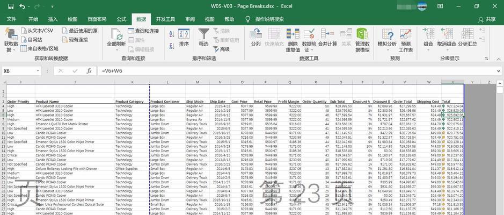
Task: Click the 分类汇总 subtotal icon
Action: point(467,33)
